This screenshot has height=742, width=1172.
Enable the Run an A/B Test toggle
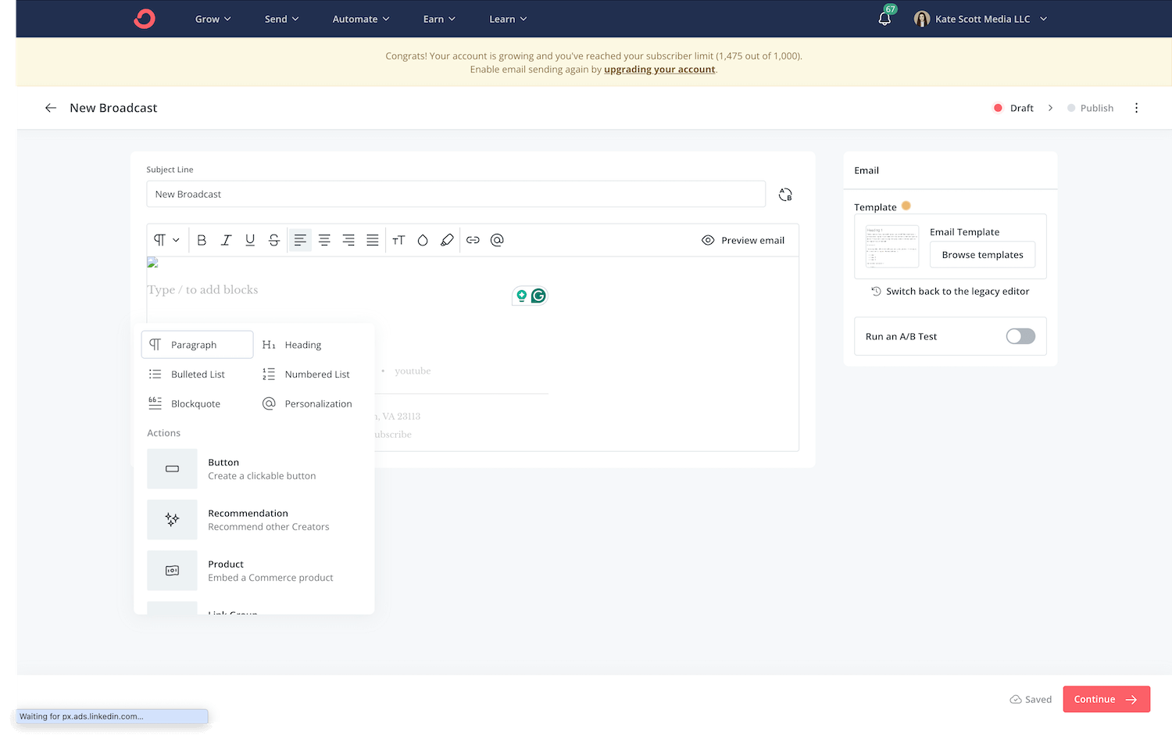(x=1020, y=335)
